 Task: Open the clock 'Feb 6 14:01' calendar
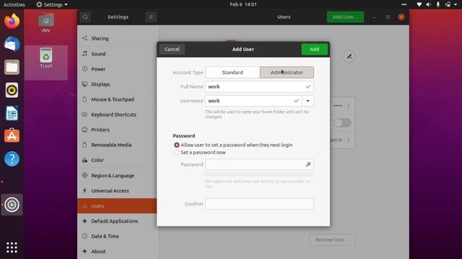[x=243, y=4]
